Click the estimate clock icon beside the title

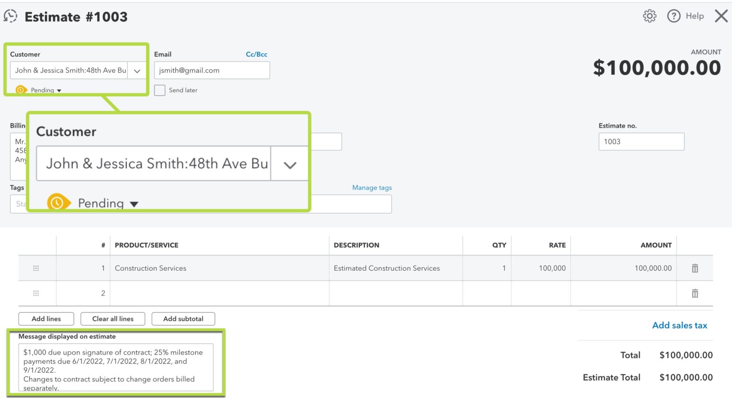pos(10,16)
